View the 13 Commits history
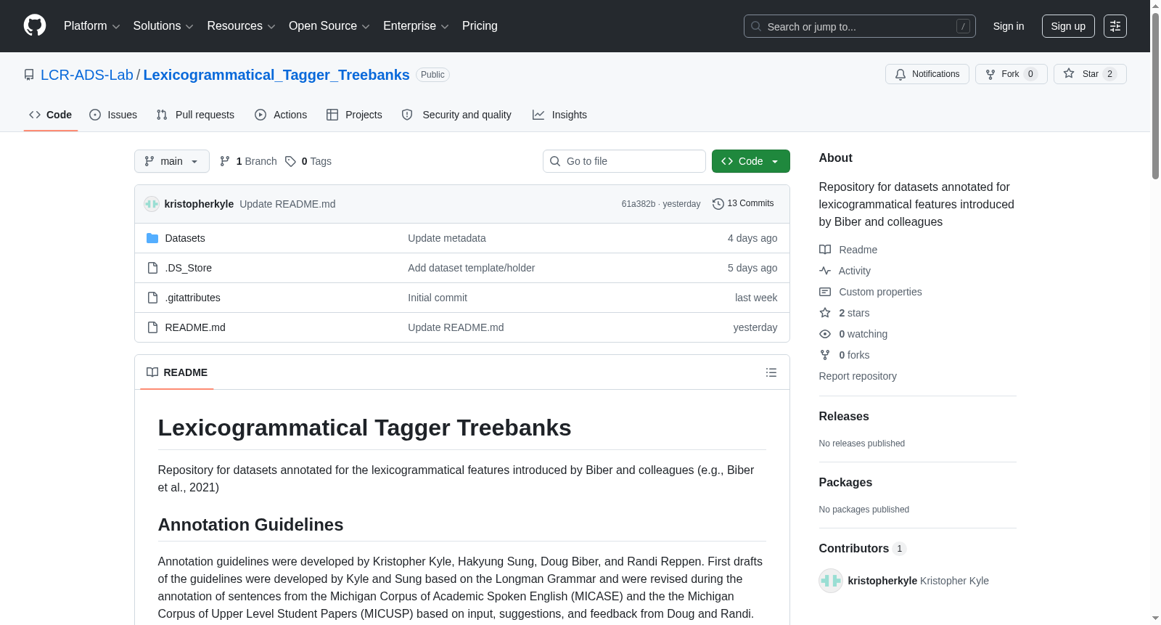This screenshot has width=1161, height=625. click(744, 204)
